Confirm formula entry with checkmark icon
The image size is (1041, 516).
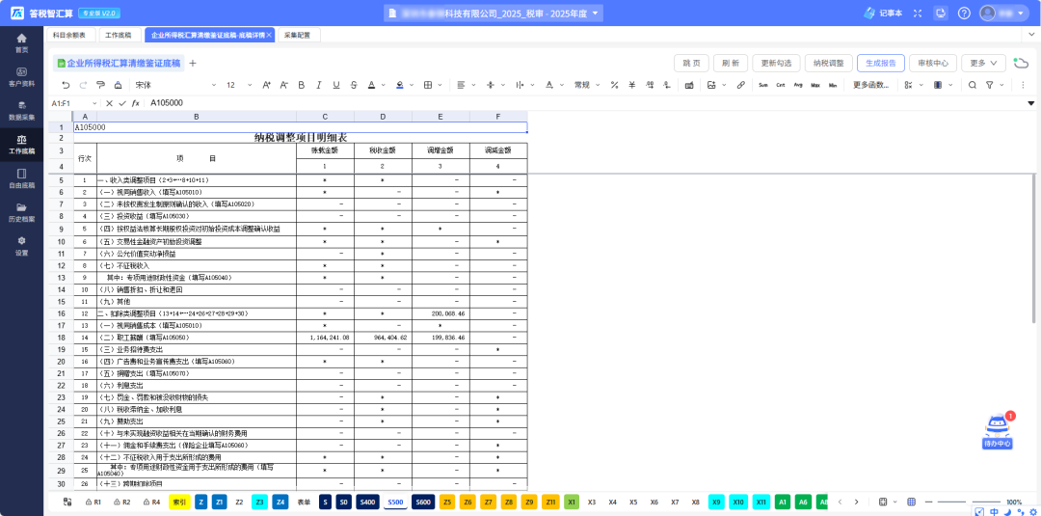tap(122, 103)
